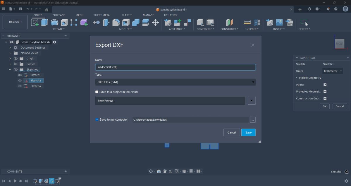Activate the Orbit tool in the navigation bar
Viewport: 351px width, 186px height.
[151, 171]
